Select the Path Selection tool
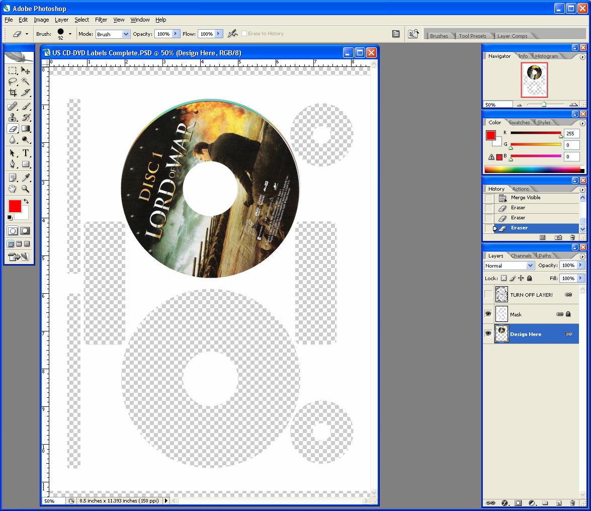The width and height of the screenshot is (591, 511). click(x=13, y=153)
